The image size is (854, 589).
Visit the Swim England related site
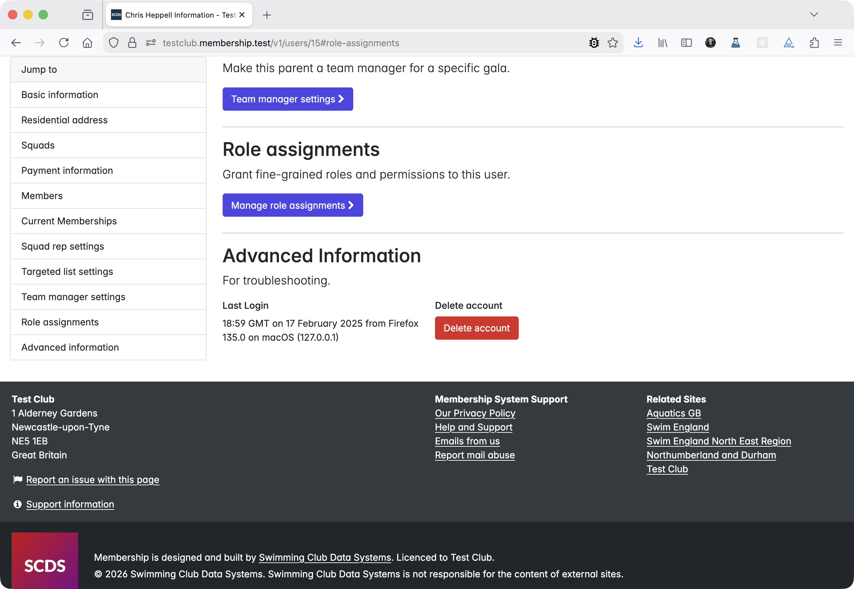(x=677, y=427)
